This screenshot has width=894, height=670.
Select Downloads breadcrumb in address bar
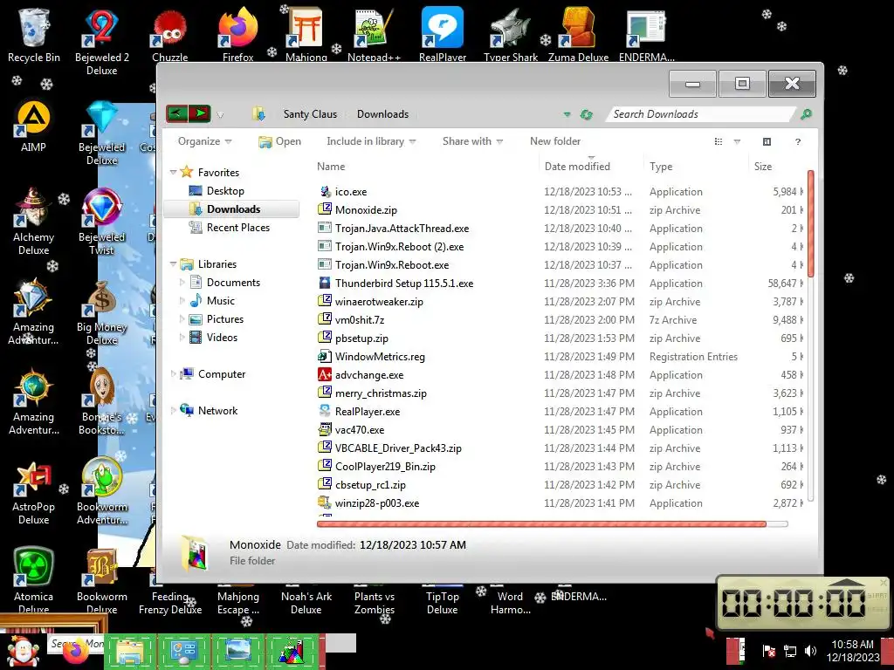point(382,114)
